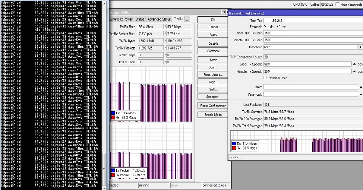Click the Rx Bytes 1840.4 MiB value
This screenshot has width=363, height=190.
[180, 41]
